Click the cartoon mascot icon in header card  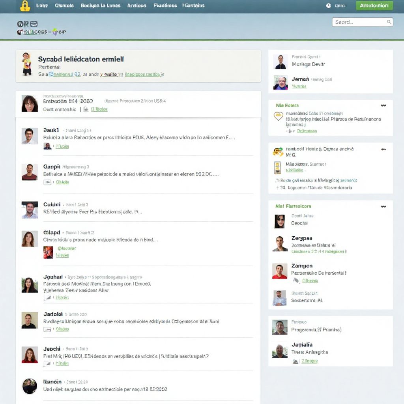26,64
